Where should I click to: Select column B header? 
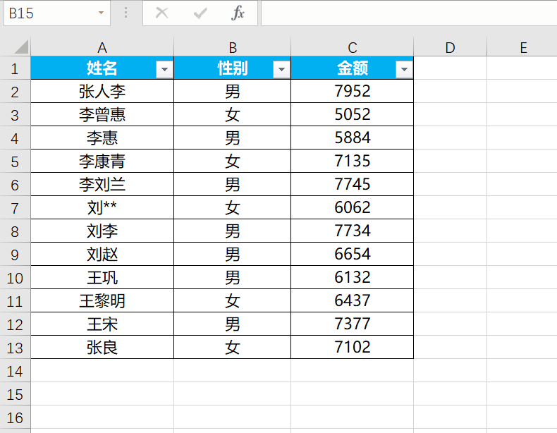(x=233, y=47)
